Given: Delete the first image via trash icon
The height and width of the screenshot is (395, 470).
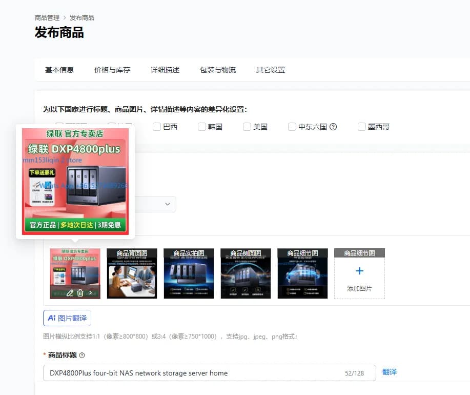Looking at the screenshot, I should tap(80, 293).
